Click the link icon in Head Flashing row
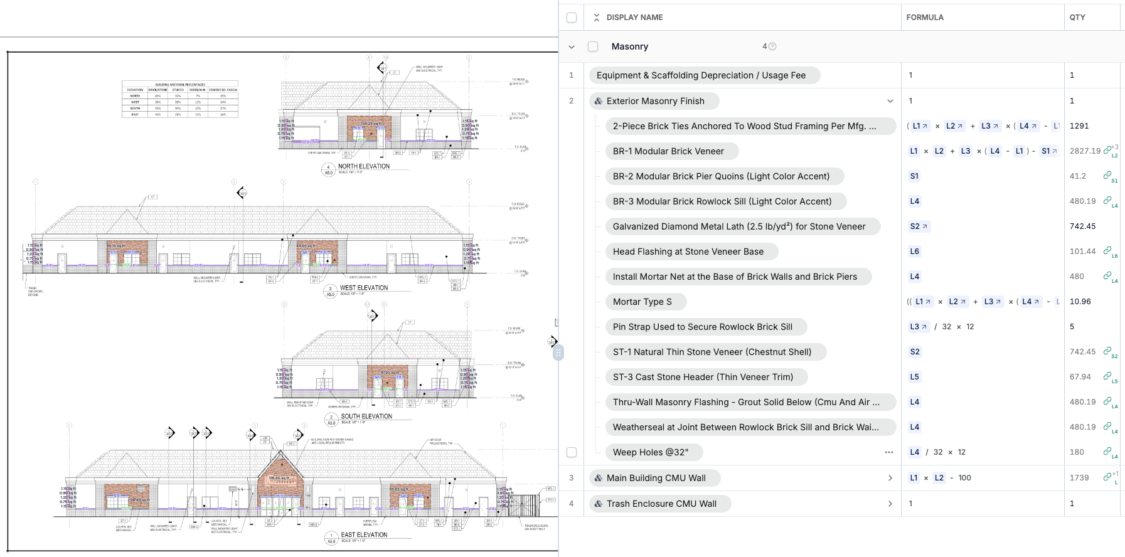Viewport: 1125px width, 557px height. pyautogui.click(x=1107, y=251)
